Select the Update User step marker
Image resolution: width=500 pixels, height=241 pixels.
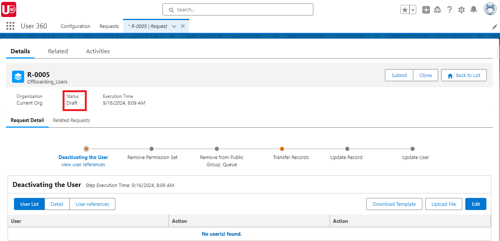coord(413,149)
